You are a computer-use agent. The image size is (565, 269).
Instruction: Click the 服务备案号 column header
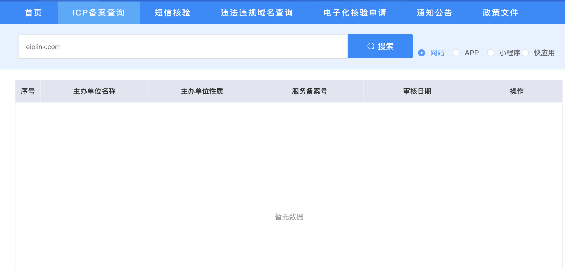tap(310, 91)
